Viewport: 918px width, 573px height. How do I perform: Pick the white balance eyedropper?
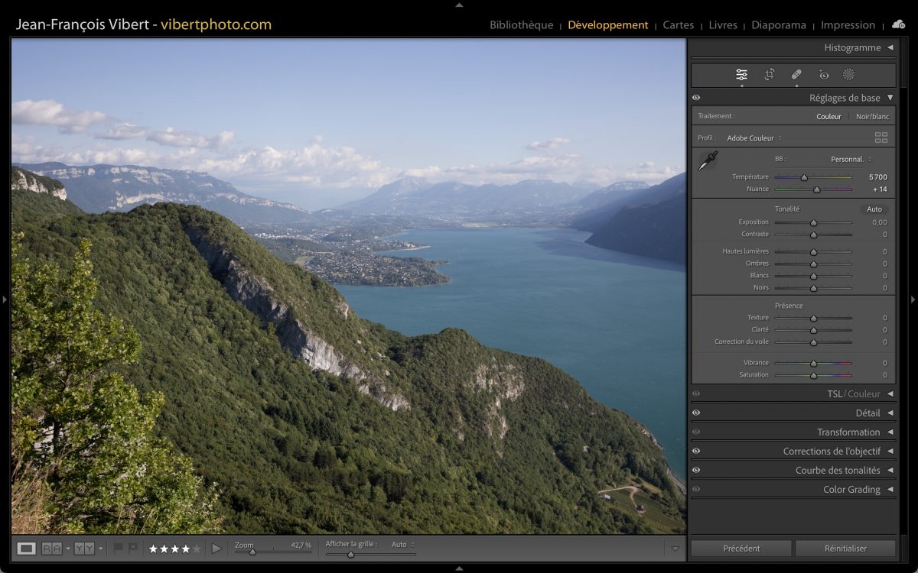click(708, 160)
